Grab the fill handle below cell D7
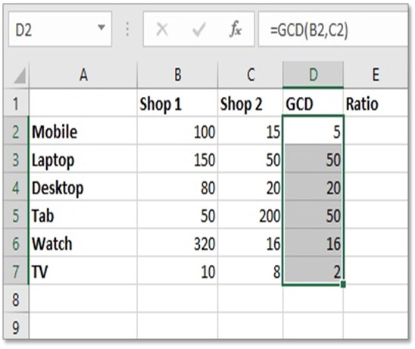The height and width of the screenshot is (349, 415). pos(343,285)
